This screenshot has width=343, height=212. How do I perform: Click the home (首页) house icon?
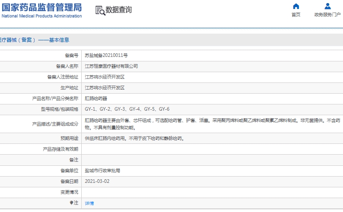296,6
